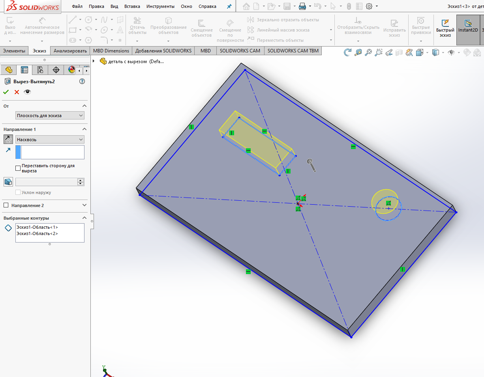The height and width of the screenshot is (377, 484).
Task: Click the Print icon
Action: 302,6
